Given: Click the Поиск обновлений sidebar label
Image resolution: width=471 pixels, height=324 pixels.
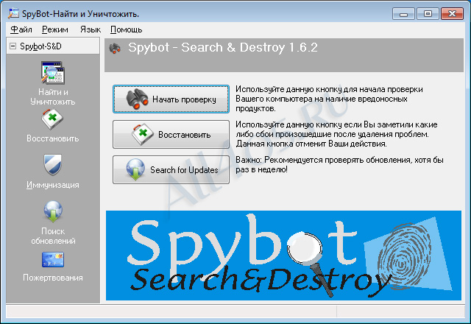Looking at the screenshot, I should 53,236.
